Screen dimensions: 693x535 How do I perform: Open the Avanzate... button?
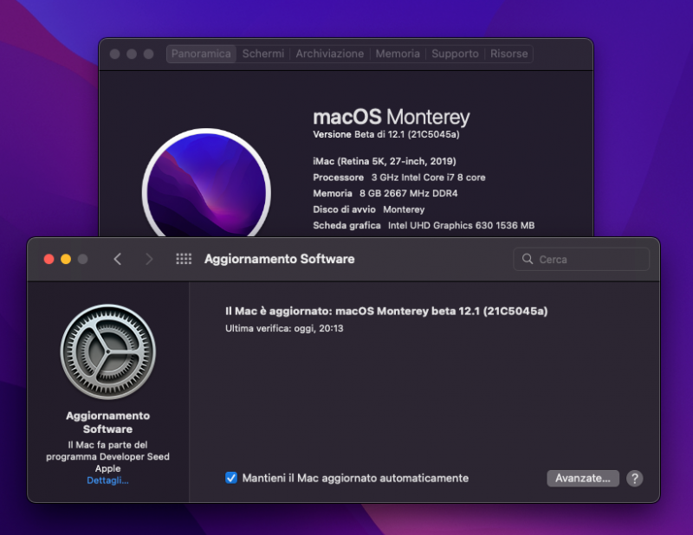pos(583,479)
